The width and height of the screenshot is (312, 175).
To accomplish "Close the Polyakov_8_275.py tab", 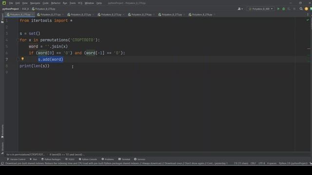I will 184,15.
